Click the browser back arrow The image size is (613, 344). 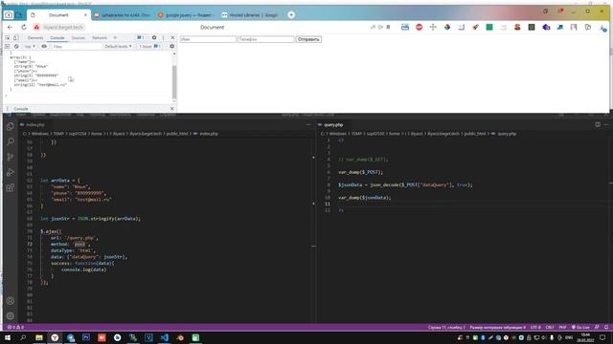coord(11,28)
